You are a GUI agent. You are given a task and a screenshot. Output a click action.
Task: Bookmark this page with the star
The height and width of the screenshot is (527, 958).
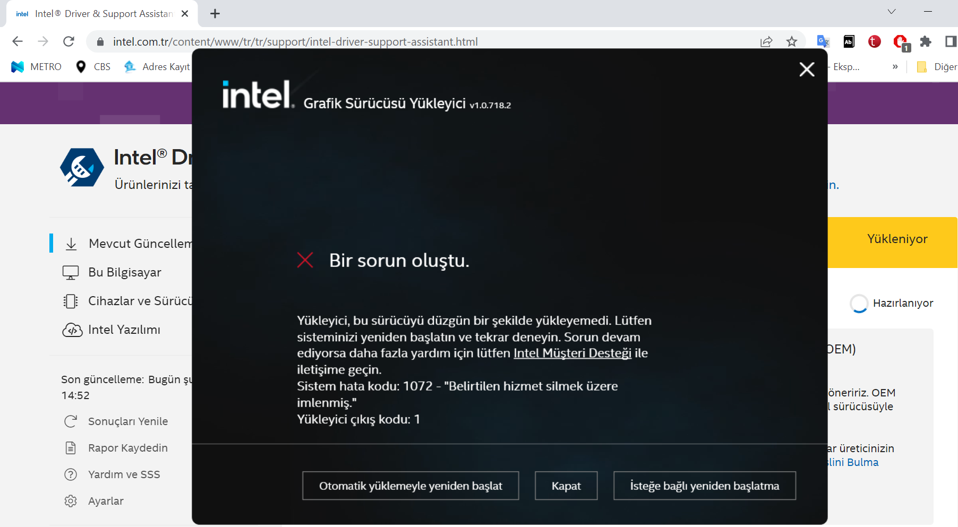[792, 41]
